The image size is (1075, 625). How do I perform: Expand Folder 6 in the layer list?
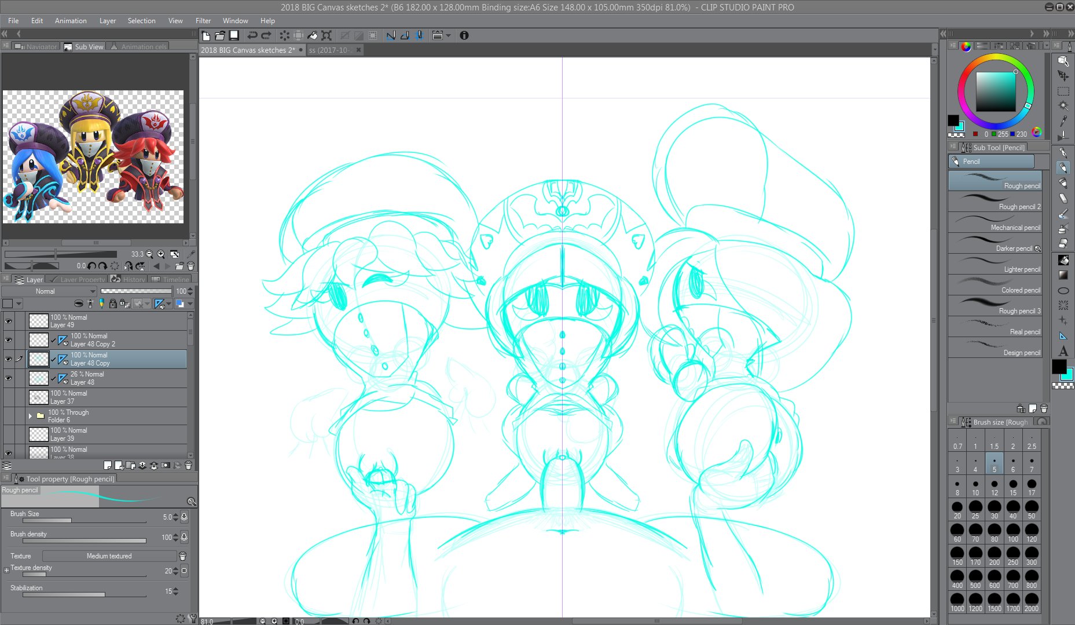30,416
